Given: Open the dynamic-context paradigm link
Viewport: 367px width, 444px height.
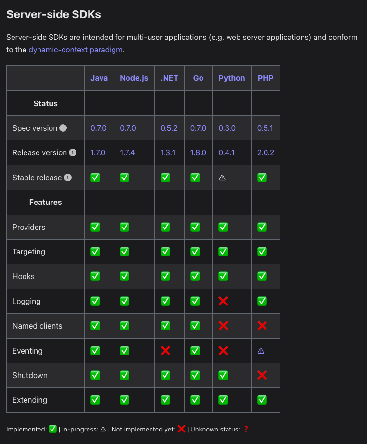Looking at the screenshot, I should click(76, 50).
